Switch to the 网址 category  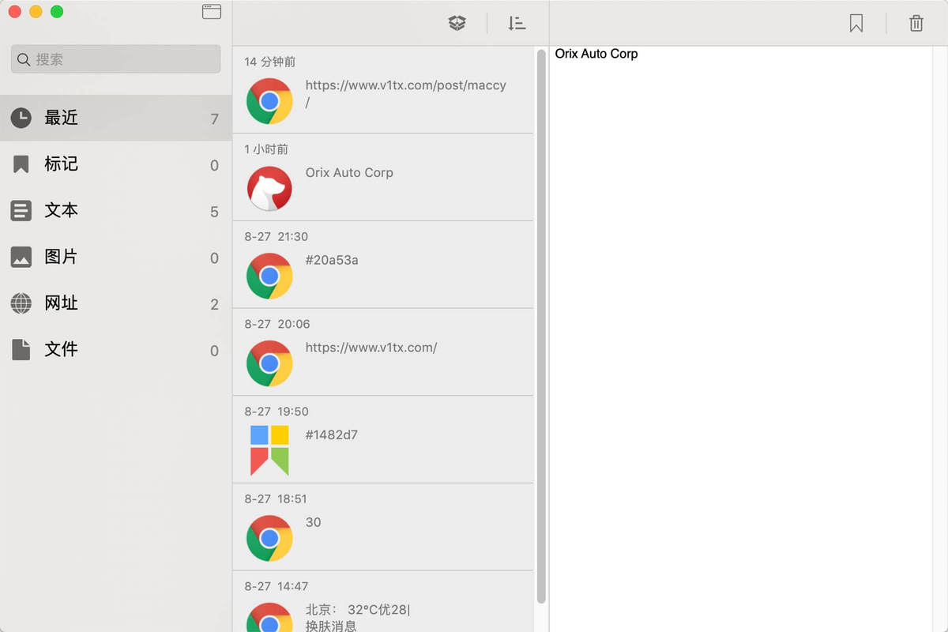(116, 303)
